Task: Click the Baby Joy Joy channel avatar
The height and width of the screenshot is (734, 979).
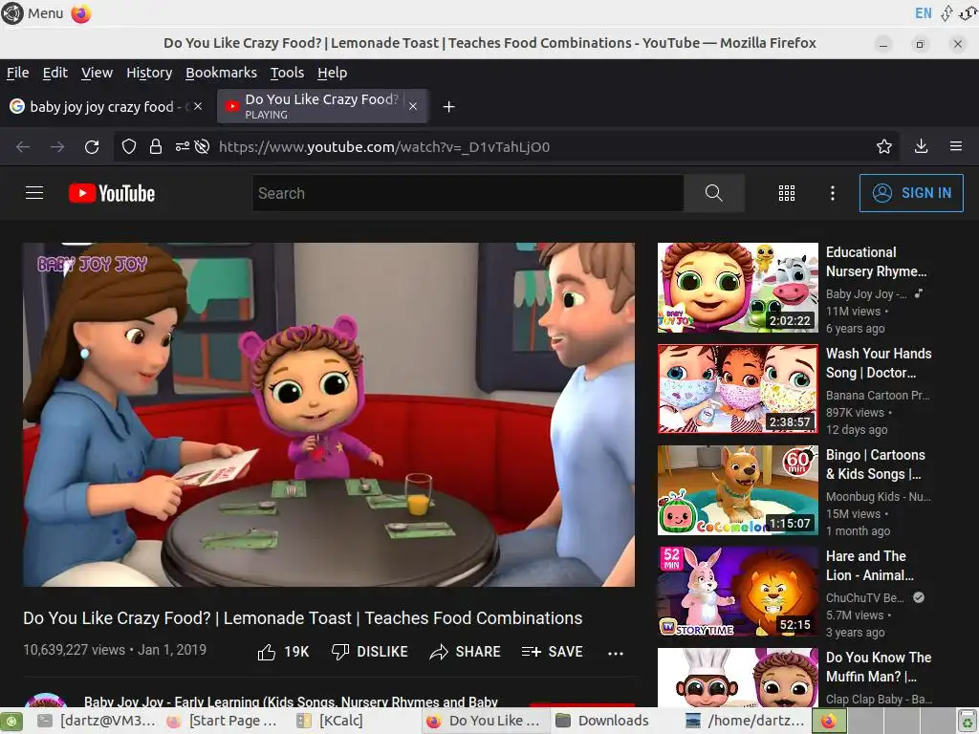Action: click(x=46, y=700)
